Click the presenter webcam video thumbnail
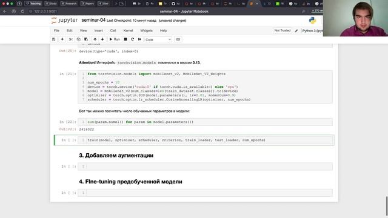This screenshot has height=218, width=388. coord(355,18)
